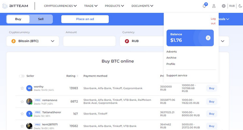Image resolution: width=243 pixels, height=130 pixels.
Task: Expand the Cryptocurrencies menu
Action: [x=60, y=6]
